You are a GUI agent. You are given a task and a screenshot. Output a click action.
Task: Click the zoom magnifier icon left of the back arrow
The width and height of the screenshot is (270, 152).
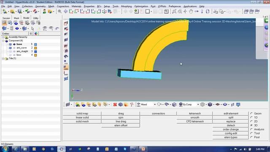click(60, 11)
